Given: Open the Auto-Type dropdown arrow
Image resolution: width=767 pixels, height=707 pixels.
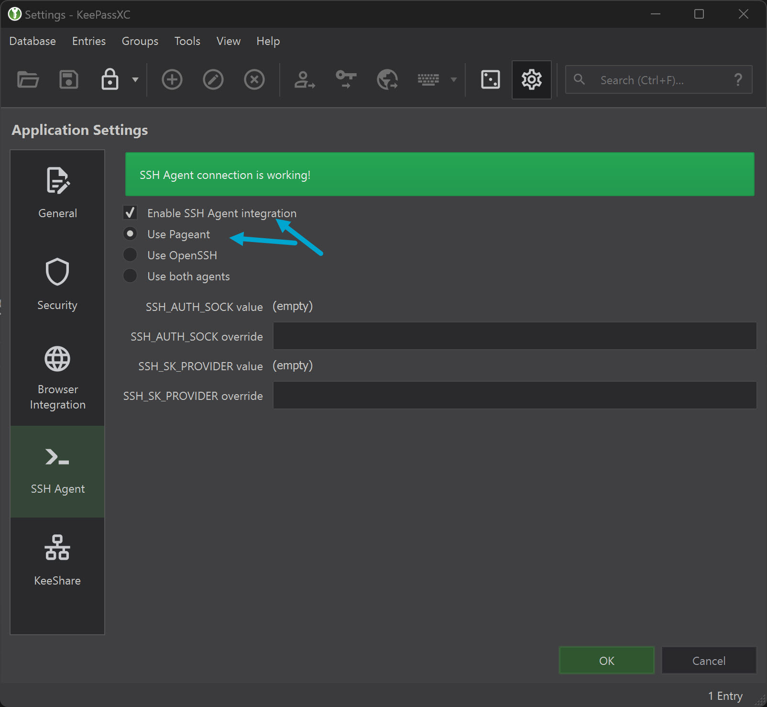Looking at the screenshot, I should coord(453,79).
